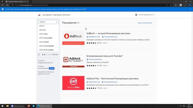Click the star rating of Adblock Plus

(91, 88)
